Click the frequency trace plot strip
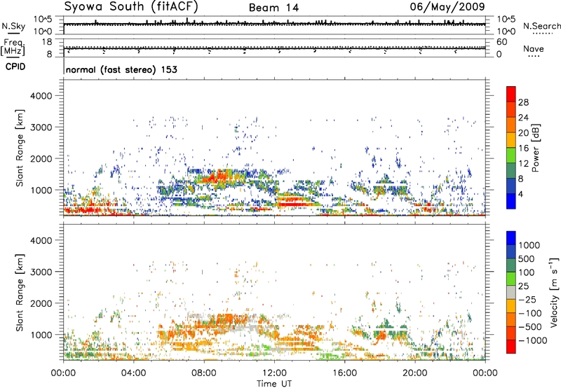Viewport: 561px width, 388px height. tap(274, 48)
